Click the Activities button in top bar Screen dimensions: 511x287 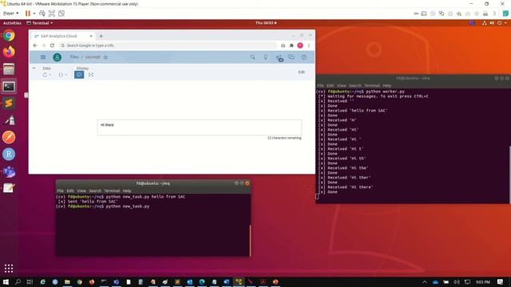(x=12, y=23)
